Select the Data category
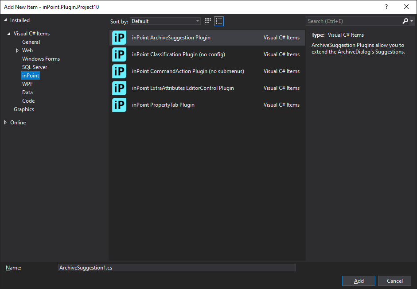Screen dimensions: 417x289 click(27, 92)
